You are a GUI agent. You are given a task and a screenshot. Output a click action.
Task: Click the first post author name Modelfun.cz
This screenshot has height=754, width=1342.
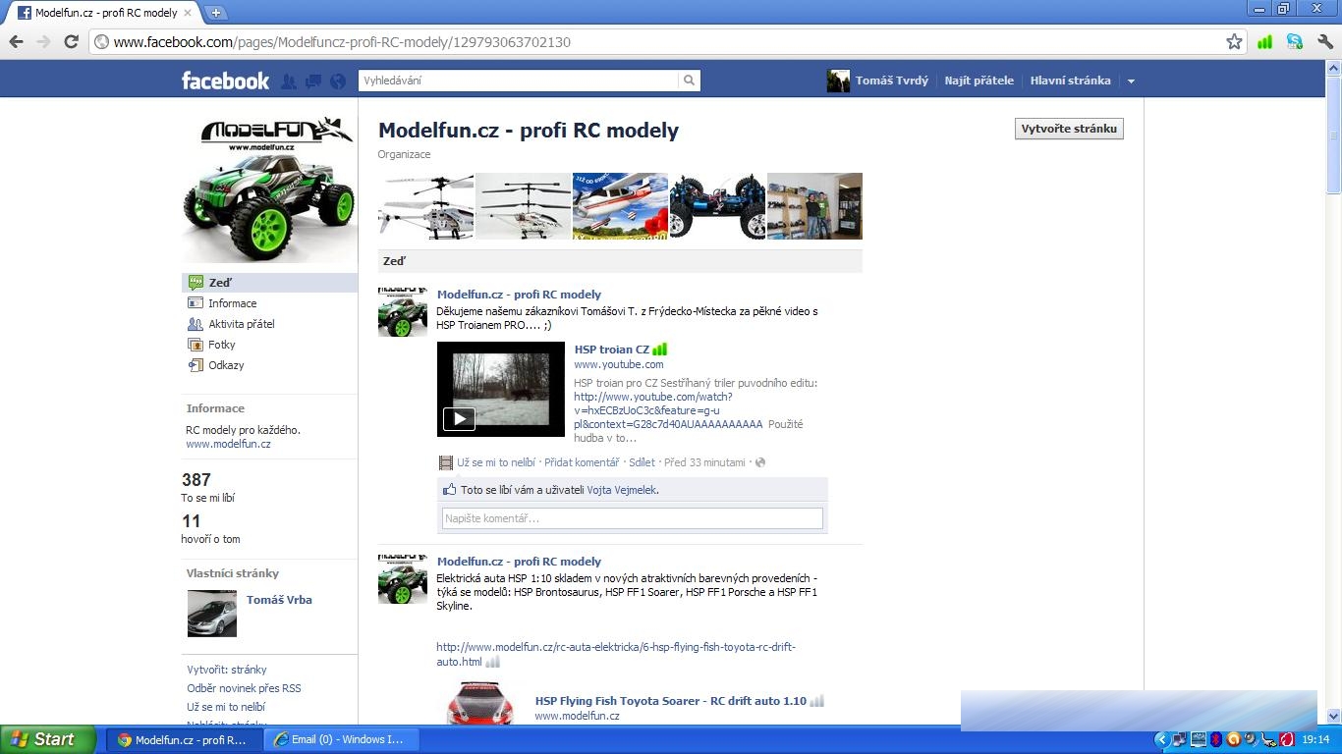pos(519,295)
